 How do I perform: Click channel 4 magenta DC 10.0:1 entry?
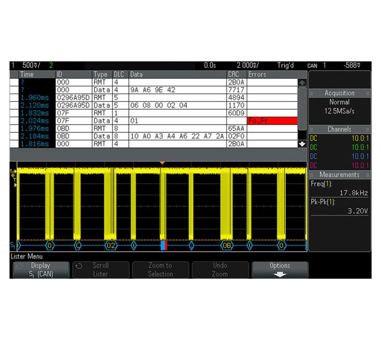tap(340, 165)
